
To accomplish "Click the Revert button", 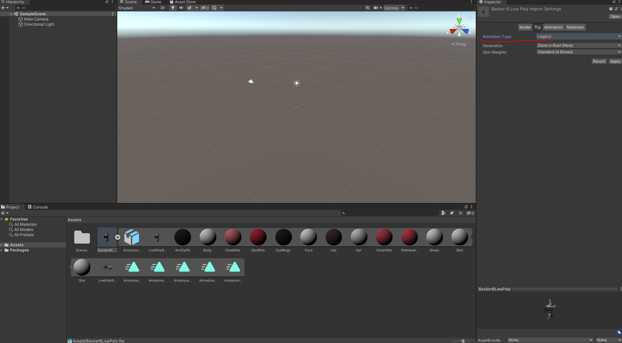I will [x=599, y=61].
